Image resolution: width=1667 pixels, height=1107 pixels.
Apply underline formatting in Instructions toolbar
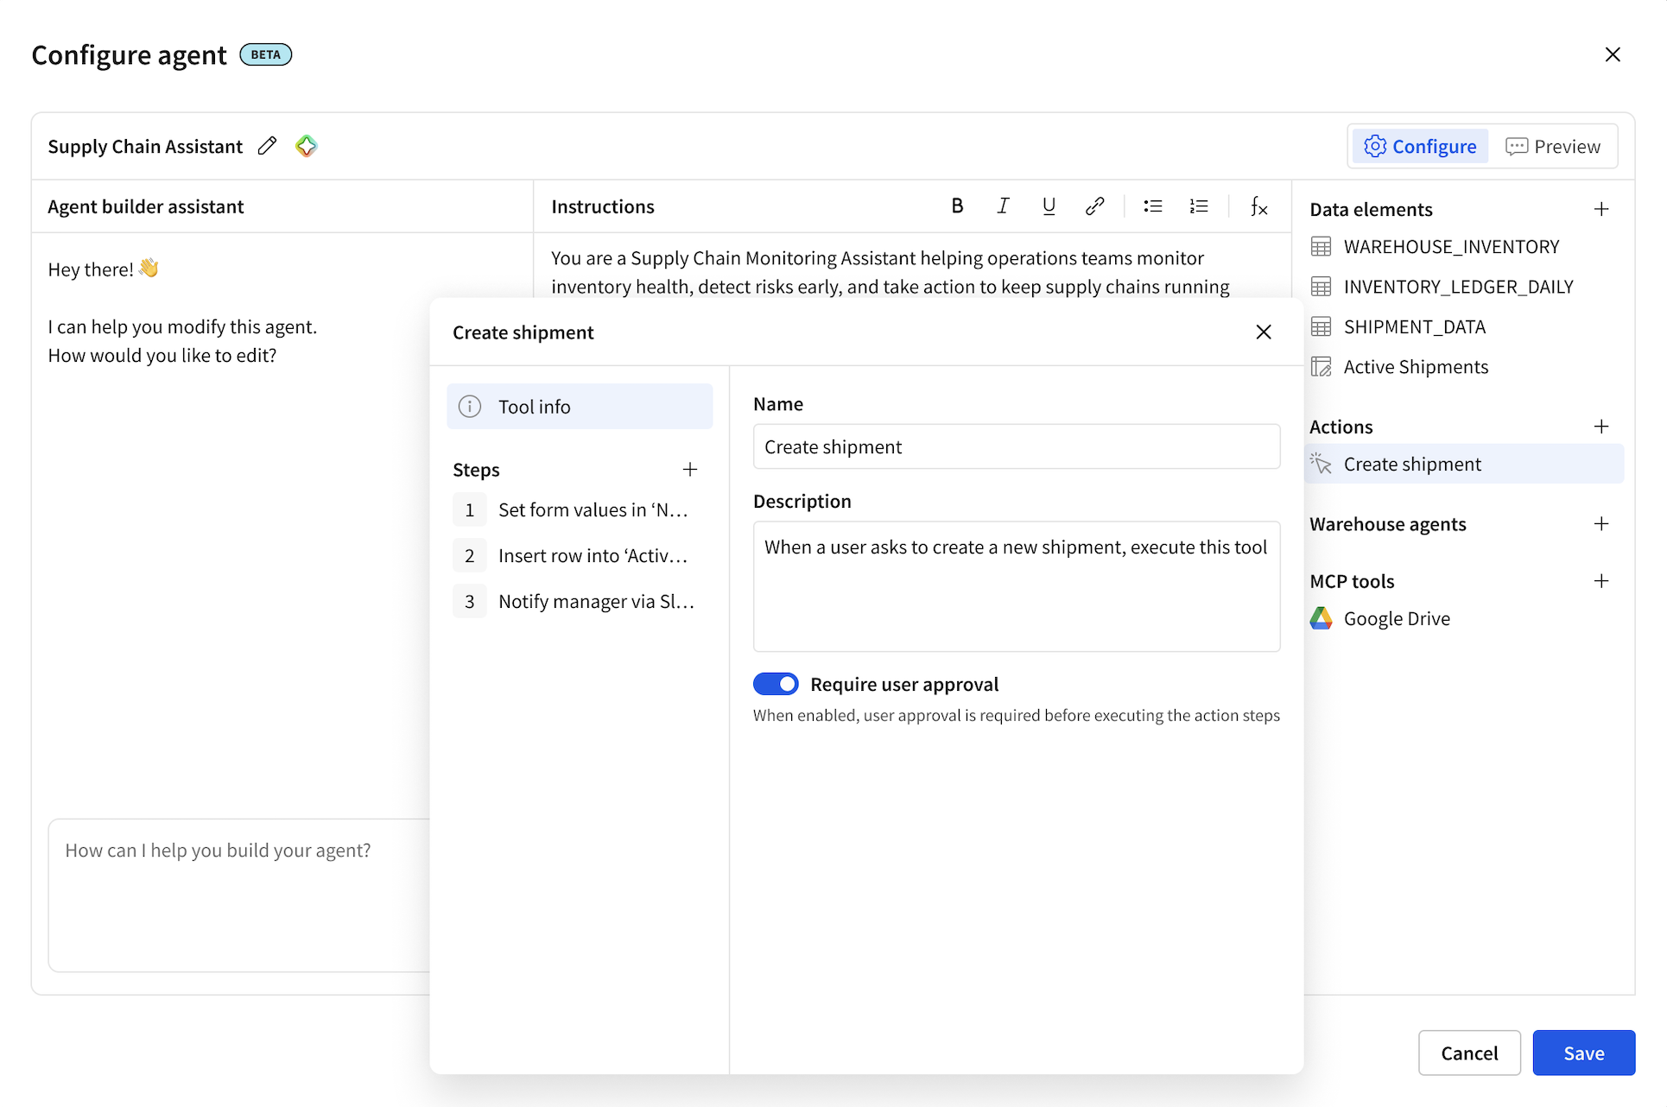[x=1049, y=206]
